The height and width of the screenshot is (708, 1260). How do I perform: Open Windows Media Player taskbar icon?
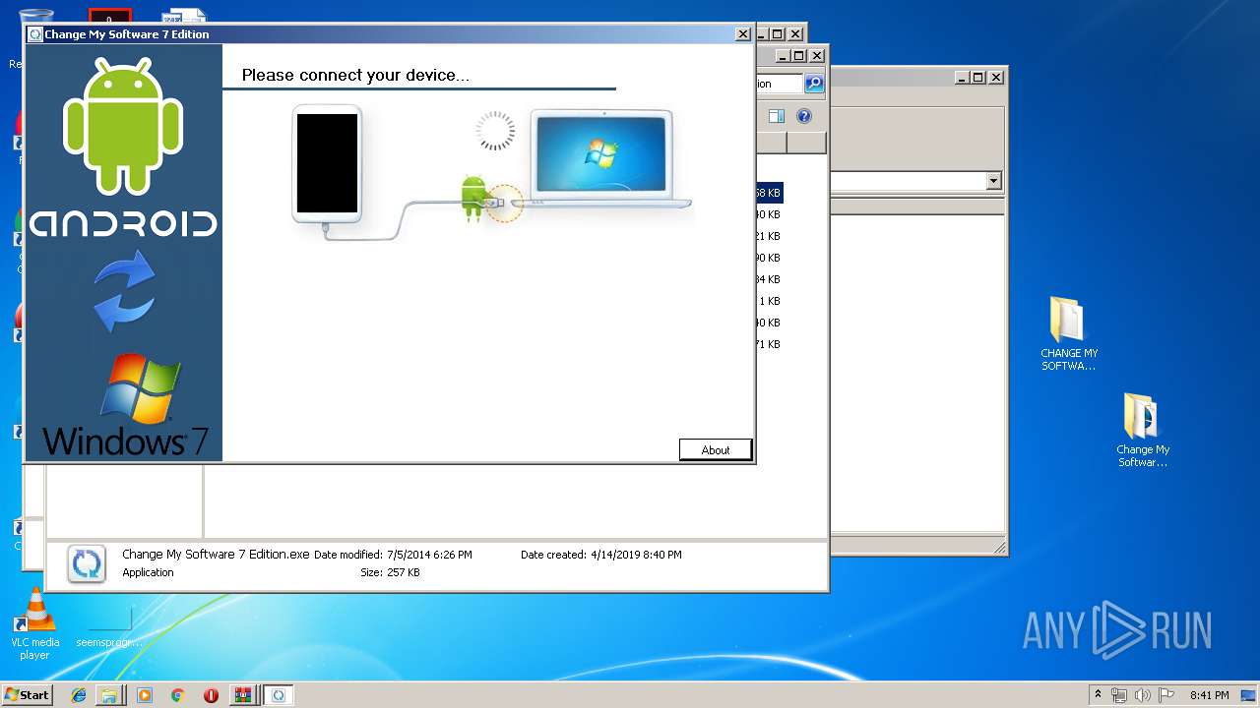tap(145, 695)
